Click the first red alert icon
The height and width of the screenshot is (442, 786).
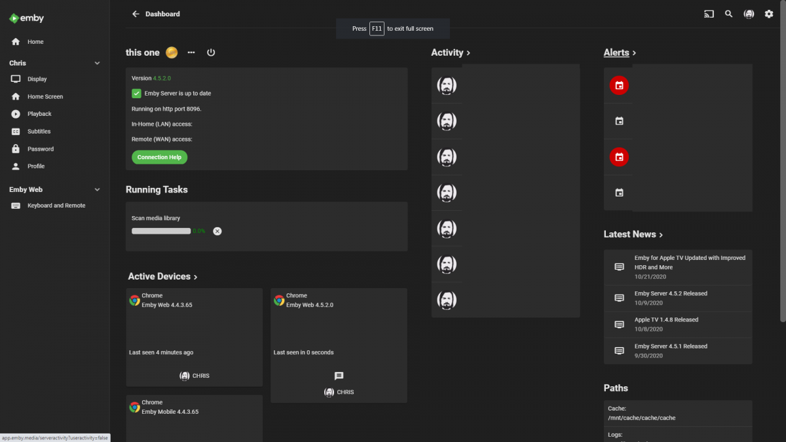619,85
